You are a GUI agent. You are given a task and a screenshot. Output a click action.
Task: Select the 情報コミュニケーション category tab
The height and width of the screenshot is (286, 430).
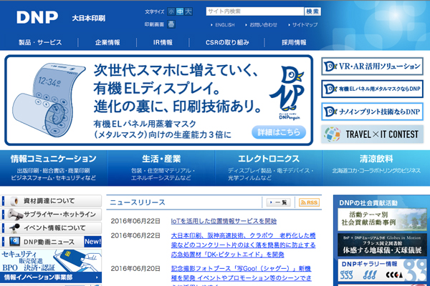tap(54, 168)
